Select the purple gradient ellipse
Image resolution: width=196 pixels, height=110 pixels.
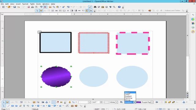[56, 77]
